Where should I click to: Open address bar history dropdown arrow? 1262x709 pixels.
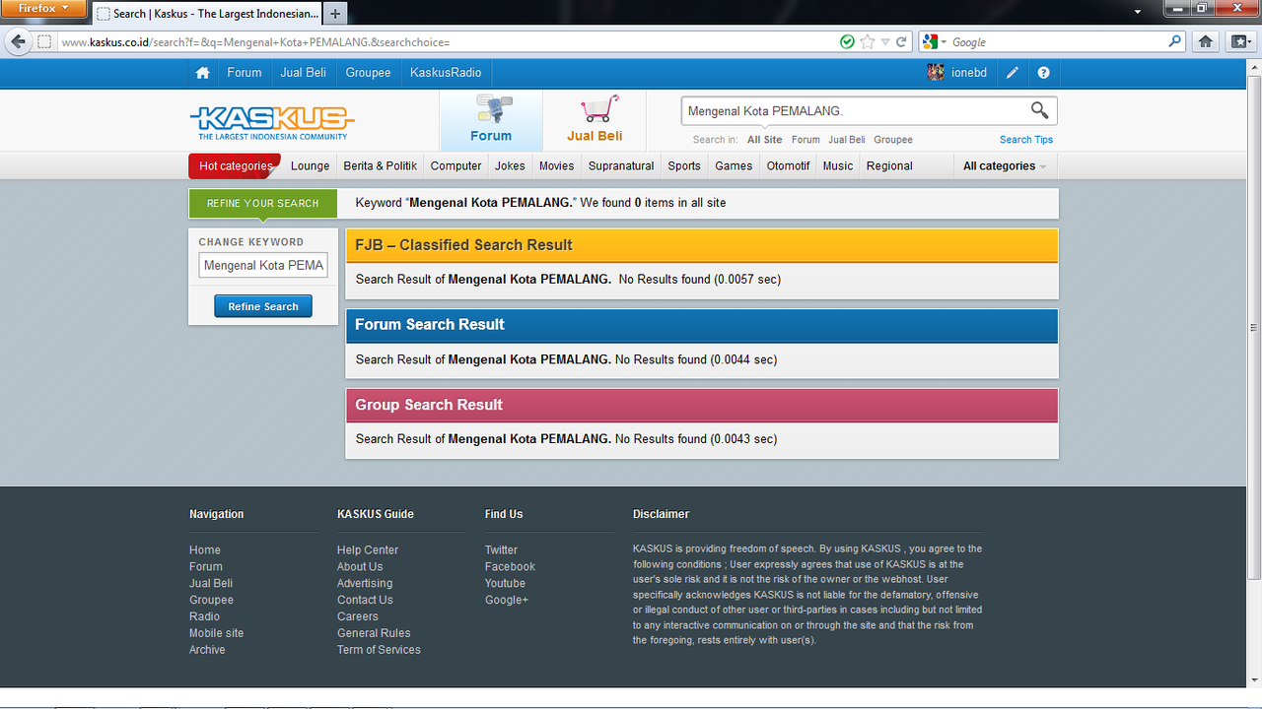(x=885, y=42)
